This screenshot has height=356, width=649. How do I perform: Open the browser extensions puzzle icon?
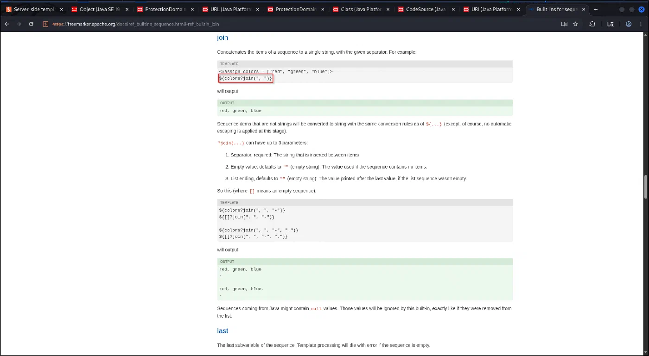[x=592, y=24]
